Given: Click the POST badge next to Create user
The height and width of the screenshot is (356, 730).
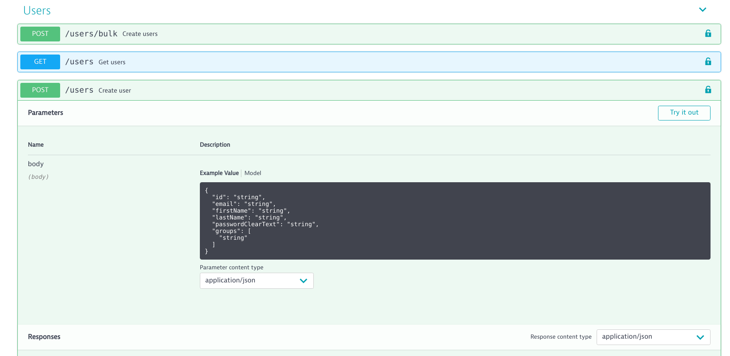Looking at the screenshot, I should 40,90.
